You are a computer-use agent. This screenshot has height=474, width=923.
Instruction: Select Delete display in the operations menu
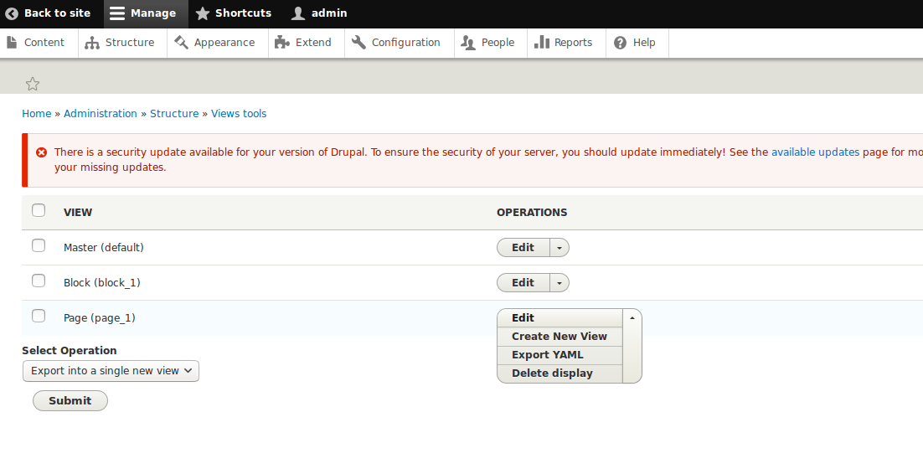552,374
